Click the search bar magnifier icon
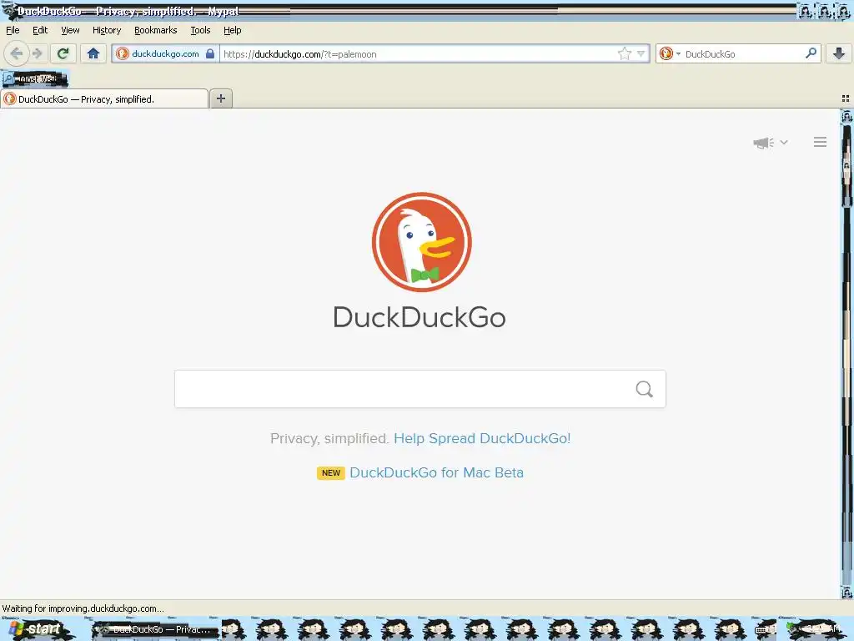This screenshot has width=854, height=641. click(x=811, y=53)
